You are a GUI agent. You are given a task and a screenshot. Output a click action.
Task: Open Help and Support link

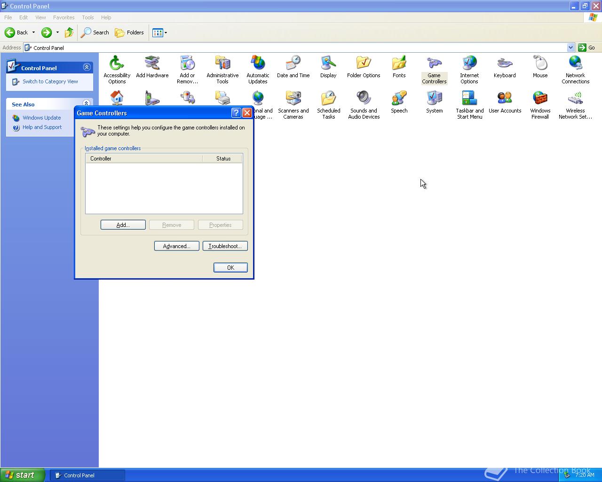point(42,127)
